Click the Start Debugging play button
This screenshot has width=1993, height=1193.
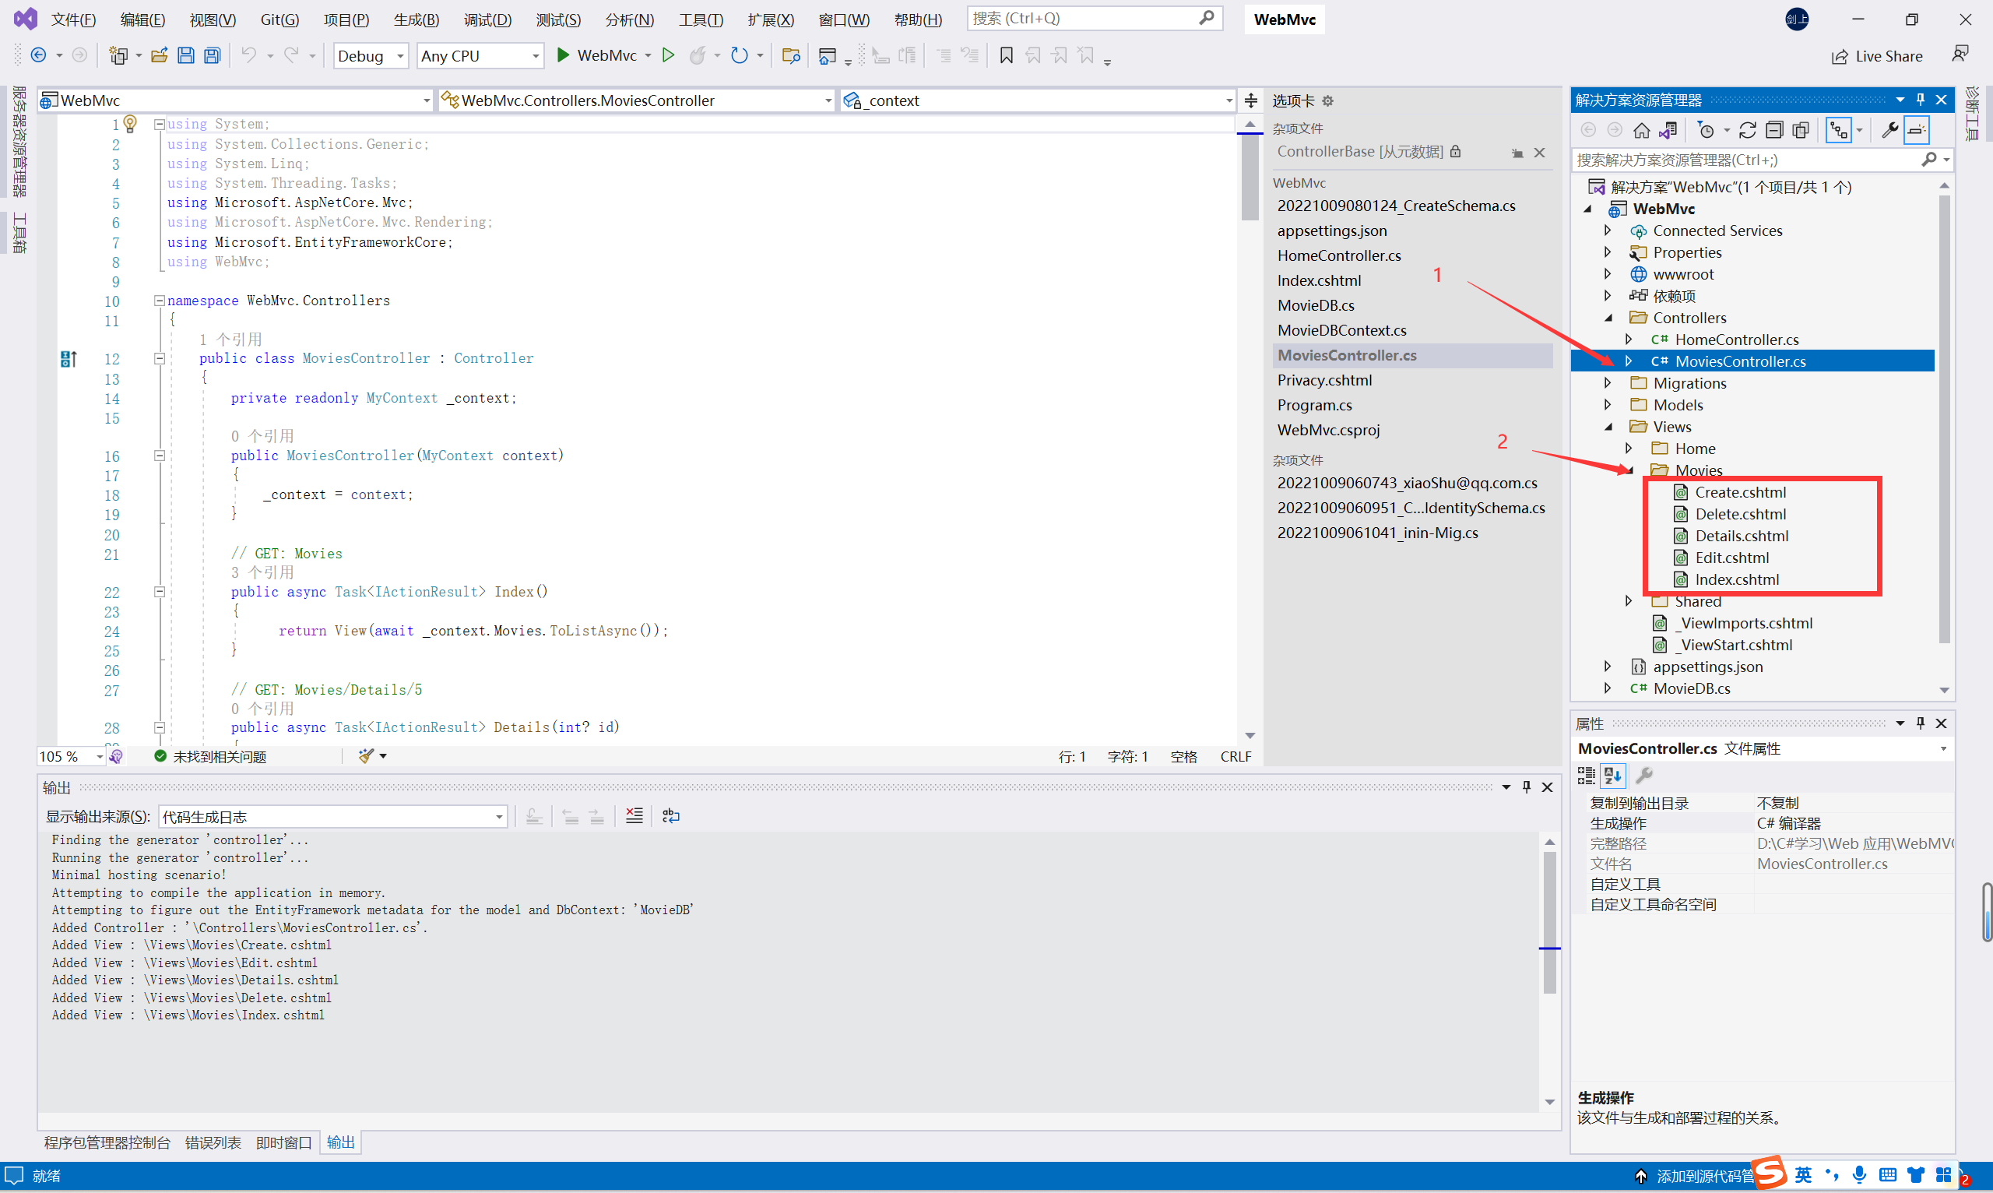[565, 57]
